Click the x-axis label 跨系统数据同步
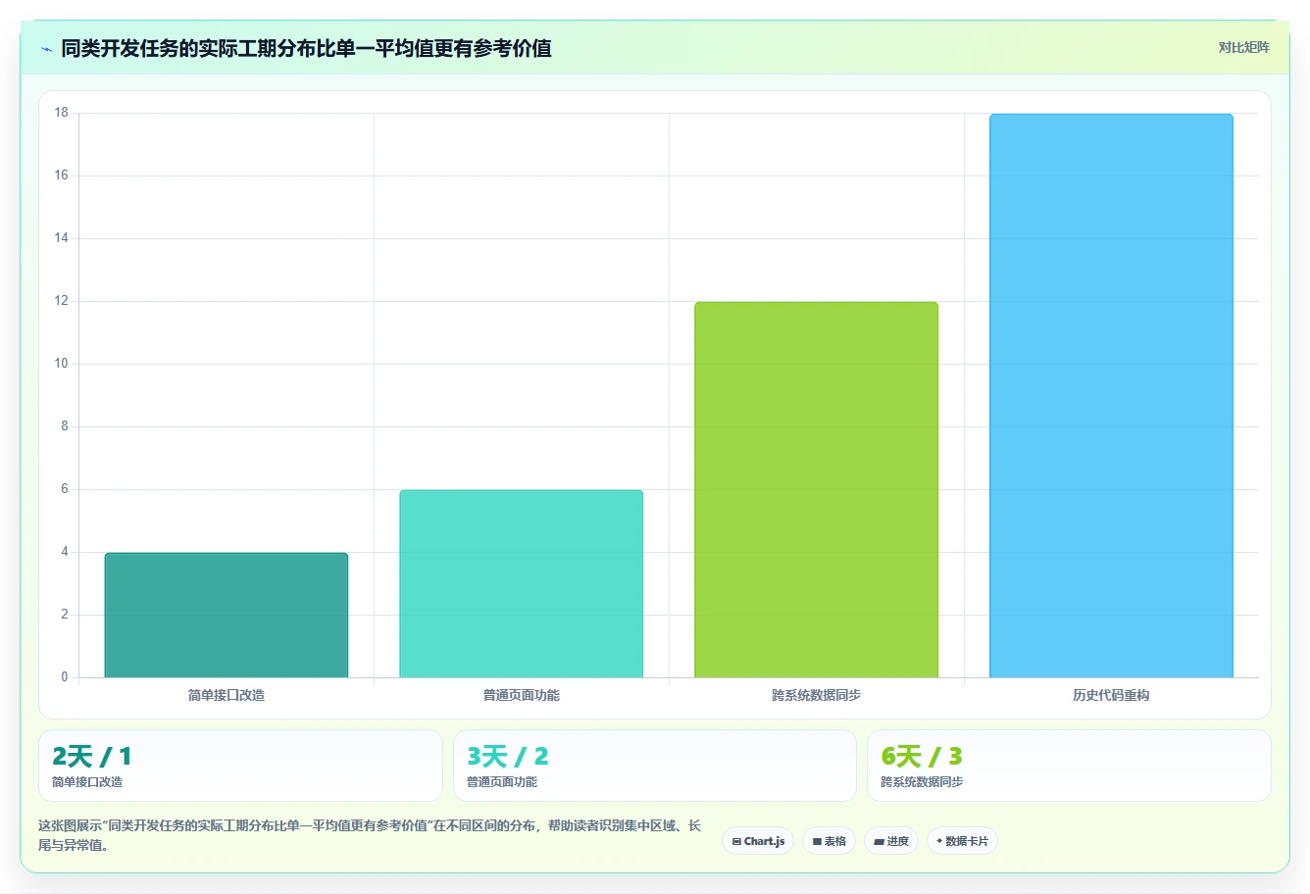The width and height of the screenshot is (1310, 894). (x=816, y=695)
